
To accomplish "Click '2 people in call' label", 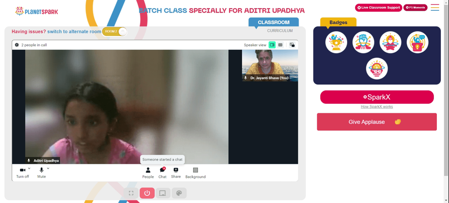I will coord(34,45).
